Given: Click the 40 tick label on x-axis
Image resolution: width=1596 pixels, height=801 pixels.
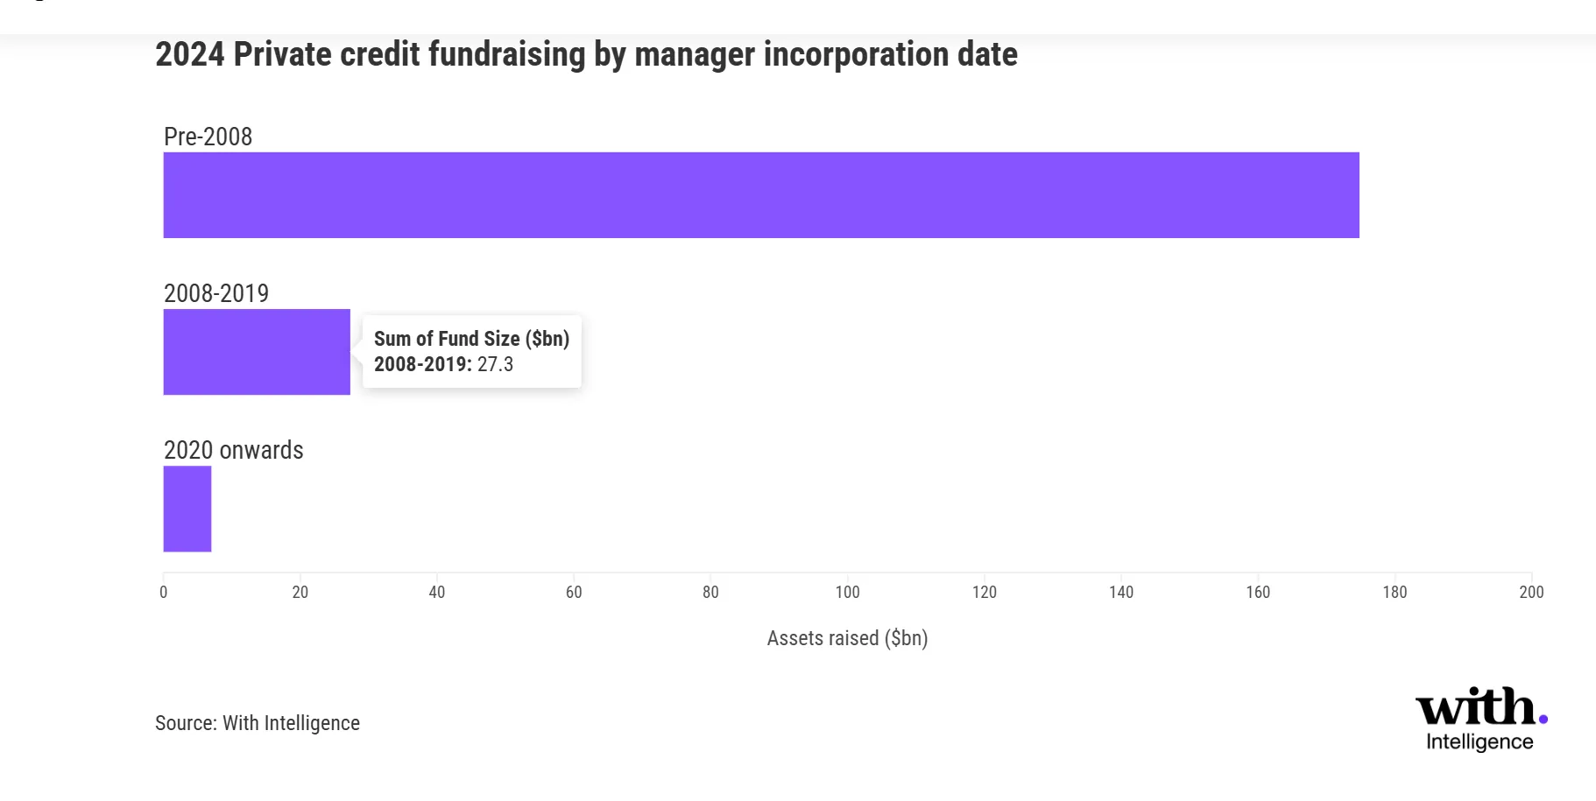Looking at the screenshot, I should pyautogui.click(x=437, y=593).
